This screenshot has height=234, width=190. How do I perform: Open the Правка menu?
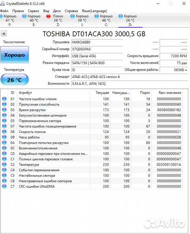pyautogui.click(x=18, y=11)
